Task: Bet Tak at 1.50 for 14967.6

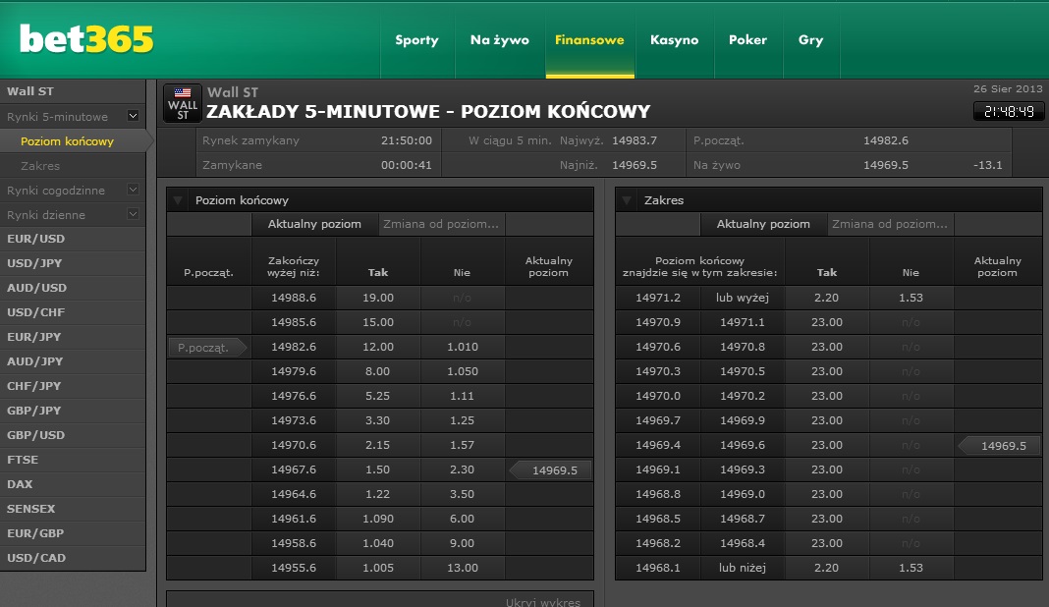Action: click(x=378, y=469)
